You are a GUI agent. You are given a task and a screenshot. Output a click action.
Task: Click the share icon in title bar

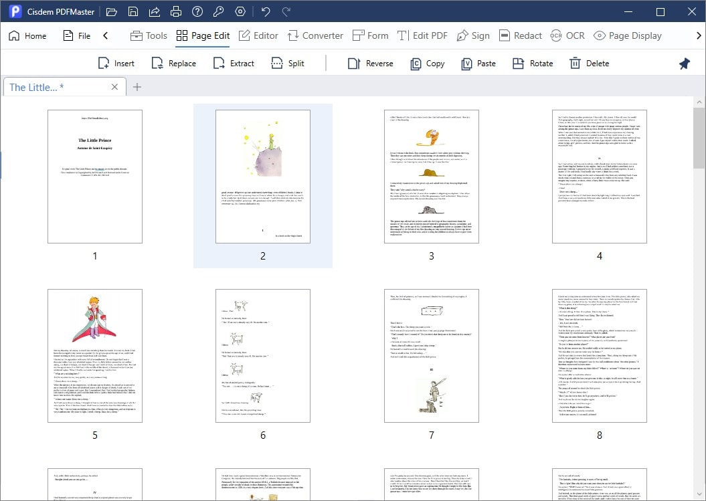[155, 11]
